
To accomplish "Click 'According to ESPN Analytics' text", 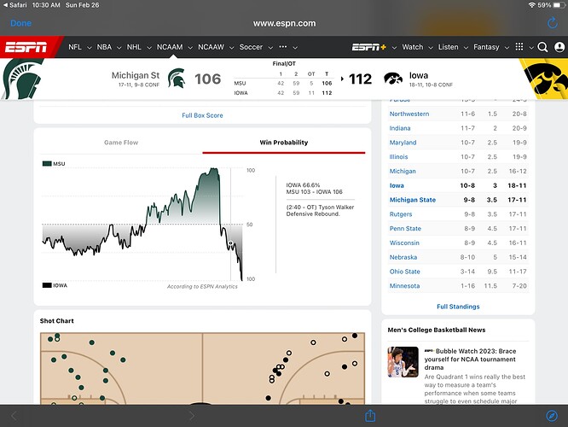I will 202,287.
